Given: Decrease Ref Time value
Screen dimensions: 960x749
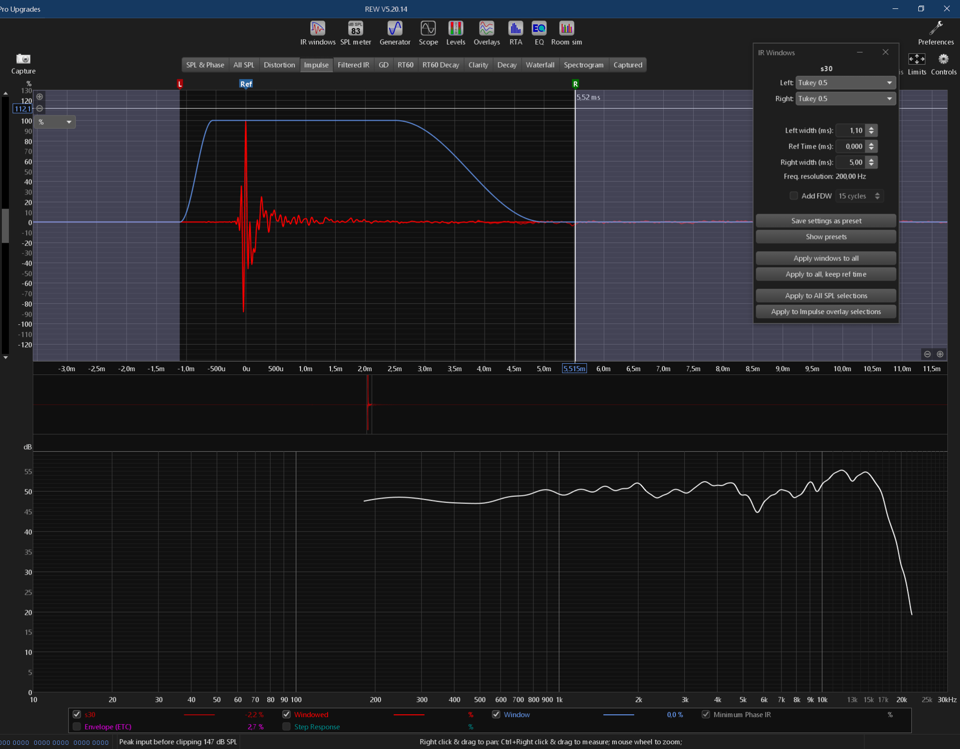Looking at the screenshot, I should [871, 150].
